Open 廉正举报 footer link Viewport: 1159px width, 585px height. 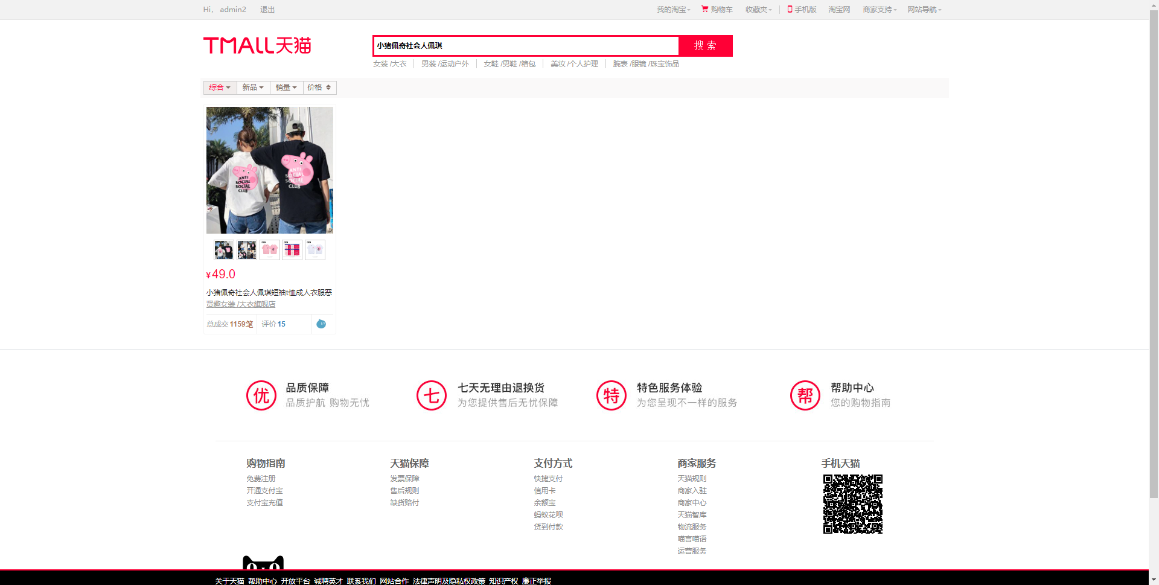pos(537,581)
